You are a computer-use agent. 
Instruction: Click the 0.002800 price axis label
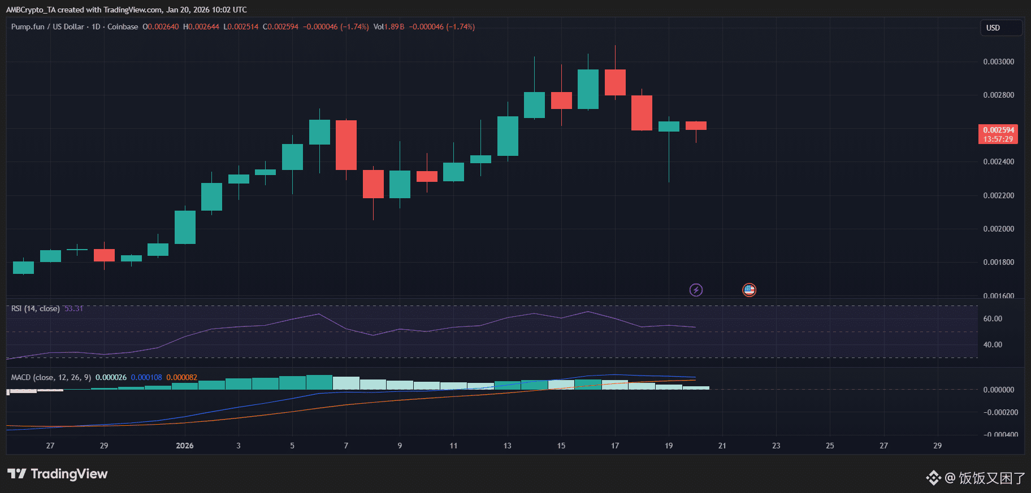pyautogui.click(x=999, y=95)
